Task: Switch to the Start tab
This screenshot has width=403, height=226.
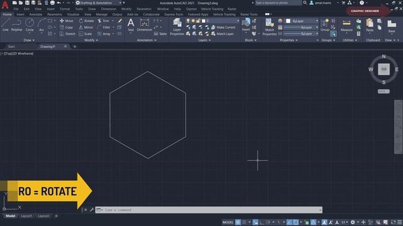Action: [11, 46]
